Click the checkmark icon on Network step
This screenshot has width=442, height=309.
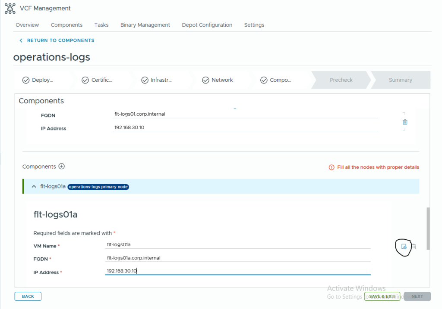tap(205, 80)
